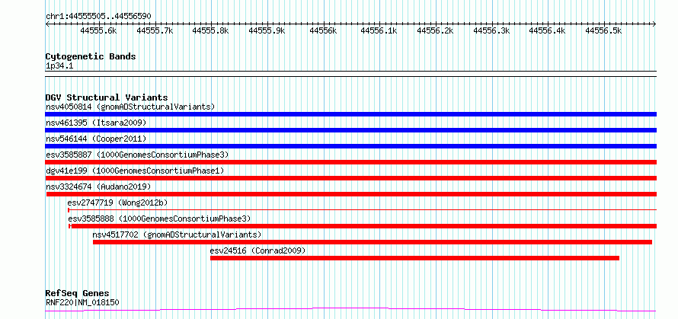The height and width of the screenshot is (319, 678).
Task: Select the red bar under esv24516
Action: coord(414,258)
